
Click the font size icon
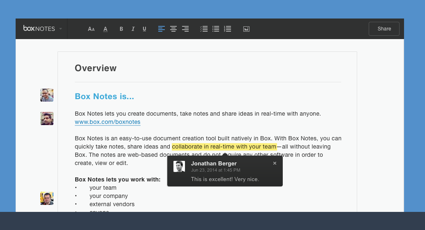pos(91,29)
